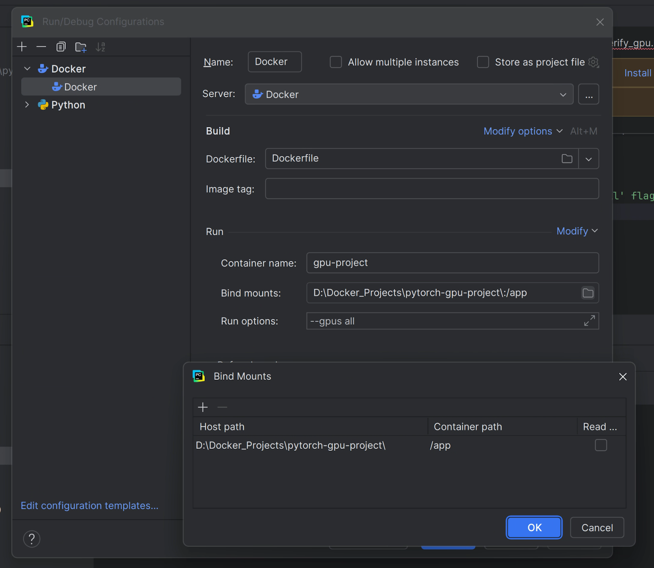This screenshot has width=654, height=568.
Task: Click the Container name field
Action: 452,263
